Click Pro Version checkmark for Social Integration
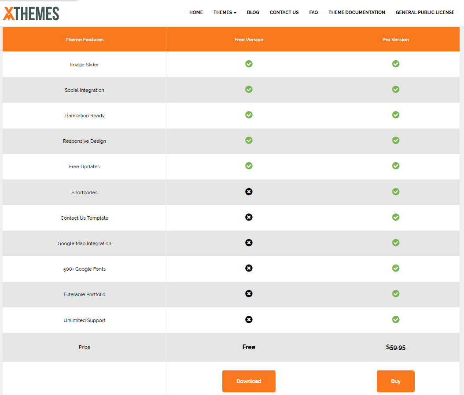Image resolution: width=464 pixels, height=395 pixels. (x=396, y=90)
